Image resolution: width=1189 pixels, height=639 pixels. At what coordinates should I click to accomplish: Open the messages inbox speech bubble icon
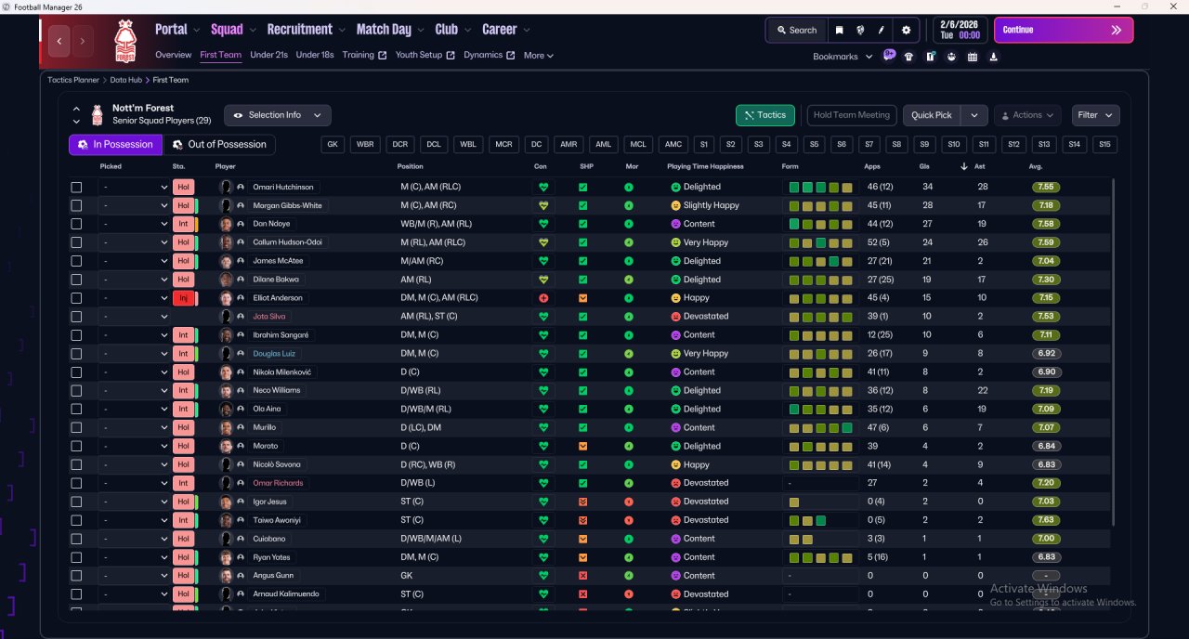(889, 56)
